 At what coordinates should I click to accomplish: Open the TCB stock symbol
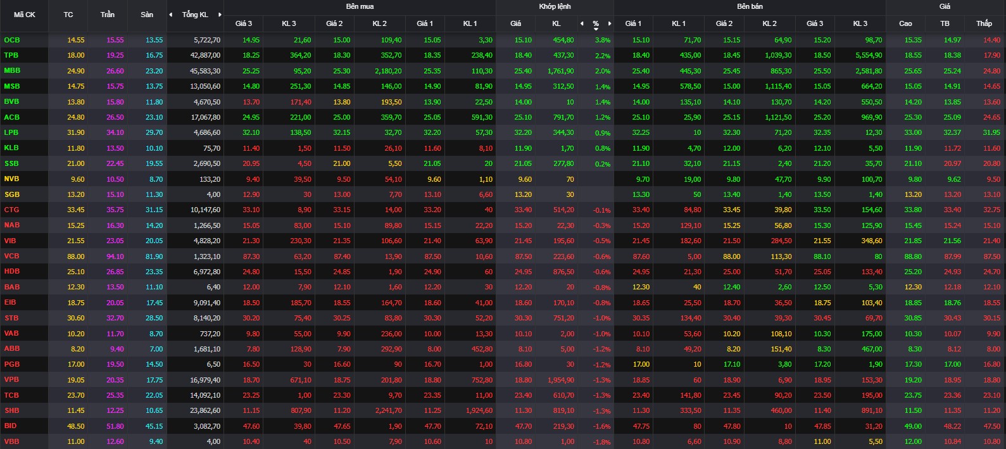[x=11, y=395]
